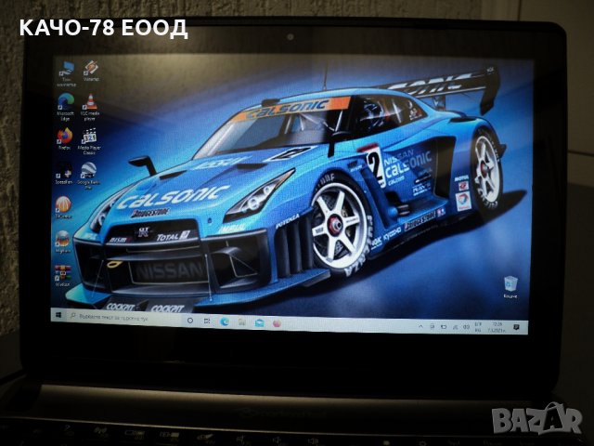The height and width of the screenshot is (446, 594).
Task: Launch Edge from the taskbar
Action: click(x=225, y=321)
